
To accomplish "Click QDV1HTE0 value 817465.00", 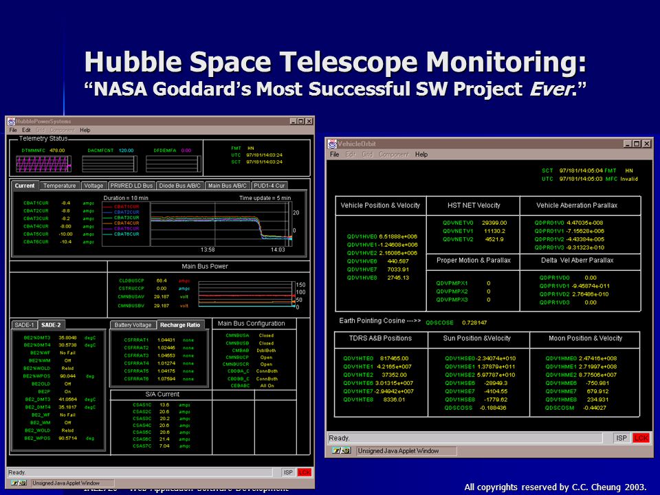I will pyautogui.click(x=394, y=358).
